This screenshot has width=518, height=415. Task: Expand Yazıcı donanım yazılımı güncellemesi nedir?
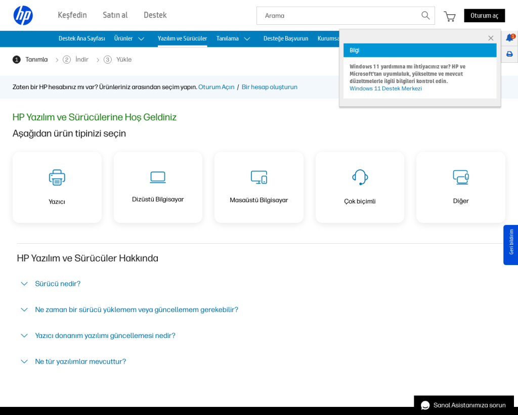98,335
